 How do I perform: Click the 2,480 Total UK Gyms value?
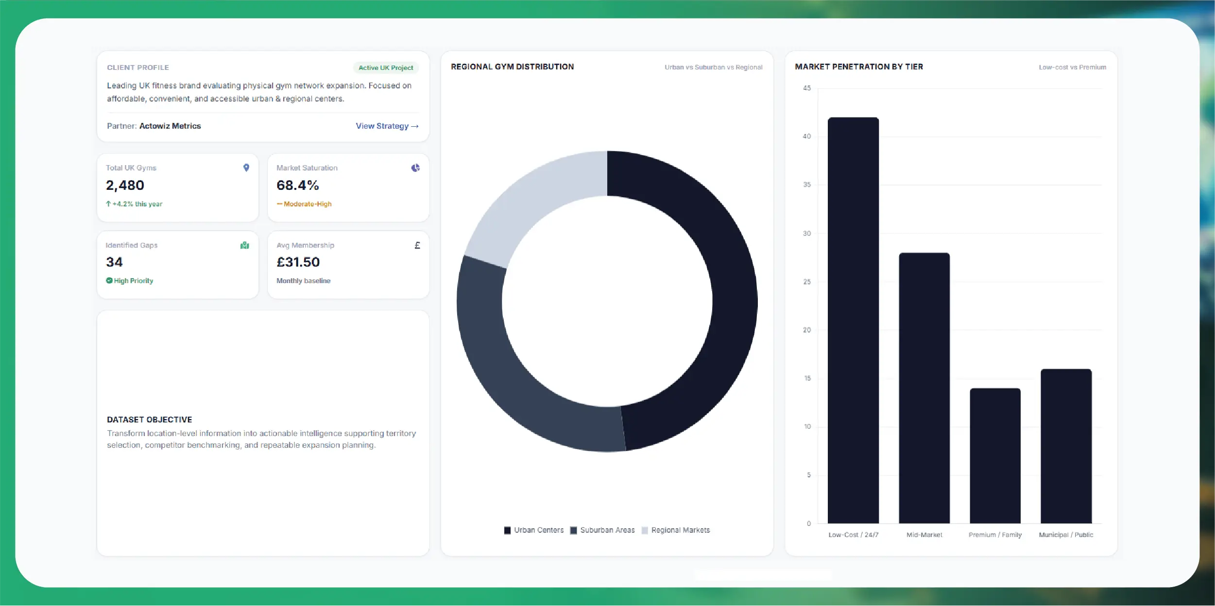coord(125,185)
